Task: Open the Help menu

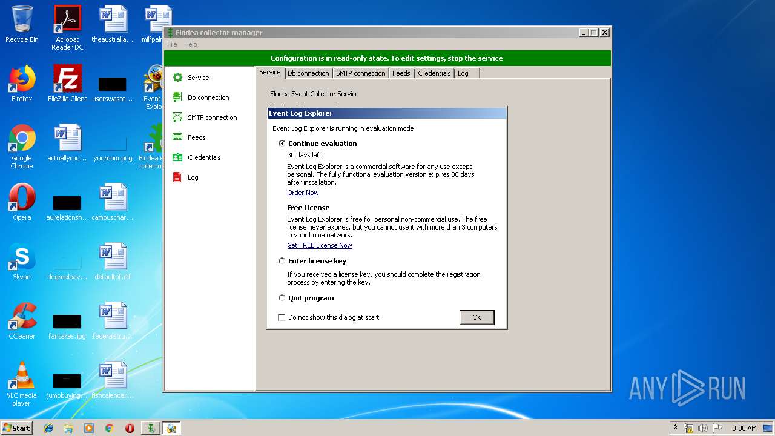Action: coord(190,44)
